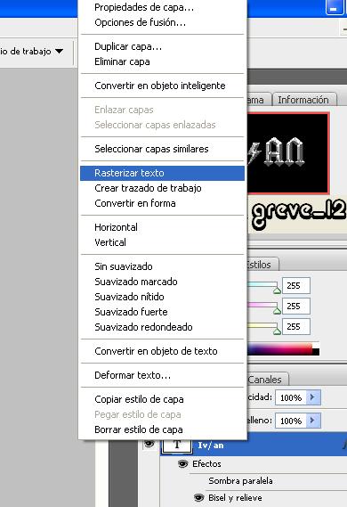Click the second 255 color value field
347x507 pixels.
pyautogui.click(x=296, y=306)
